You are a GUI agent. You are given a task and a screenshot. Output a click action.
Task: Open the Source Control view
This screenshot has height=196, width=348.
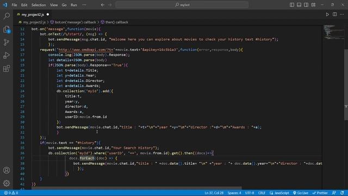coord(7,42)
